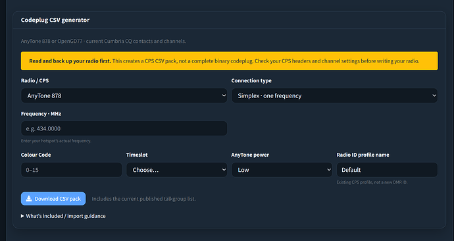Viewport: 454px width, 241px height.
Task: Click the 'AnyTone 878 or OpenGD77' description text
Action: [103, 41]
